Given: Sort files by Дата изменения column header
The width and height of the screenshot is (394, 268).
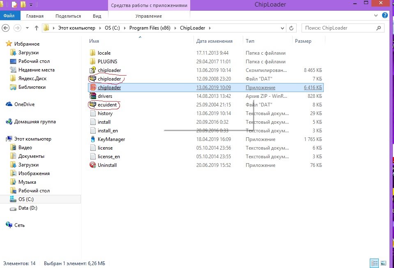Looking at the screenshot, I should pyautogui.click(x=214, y=41).
